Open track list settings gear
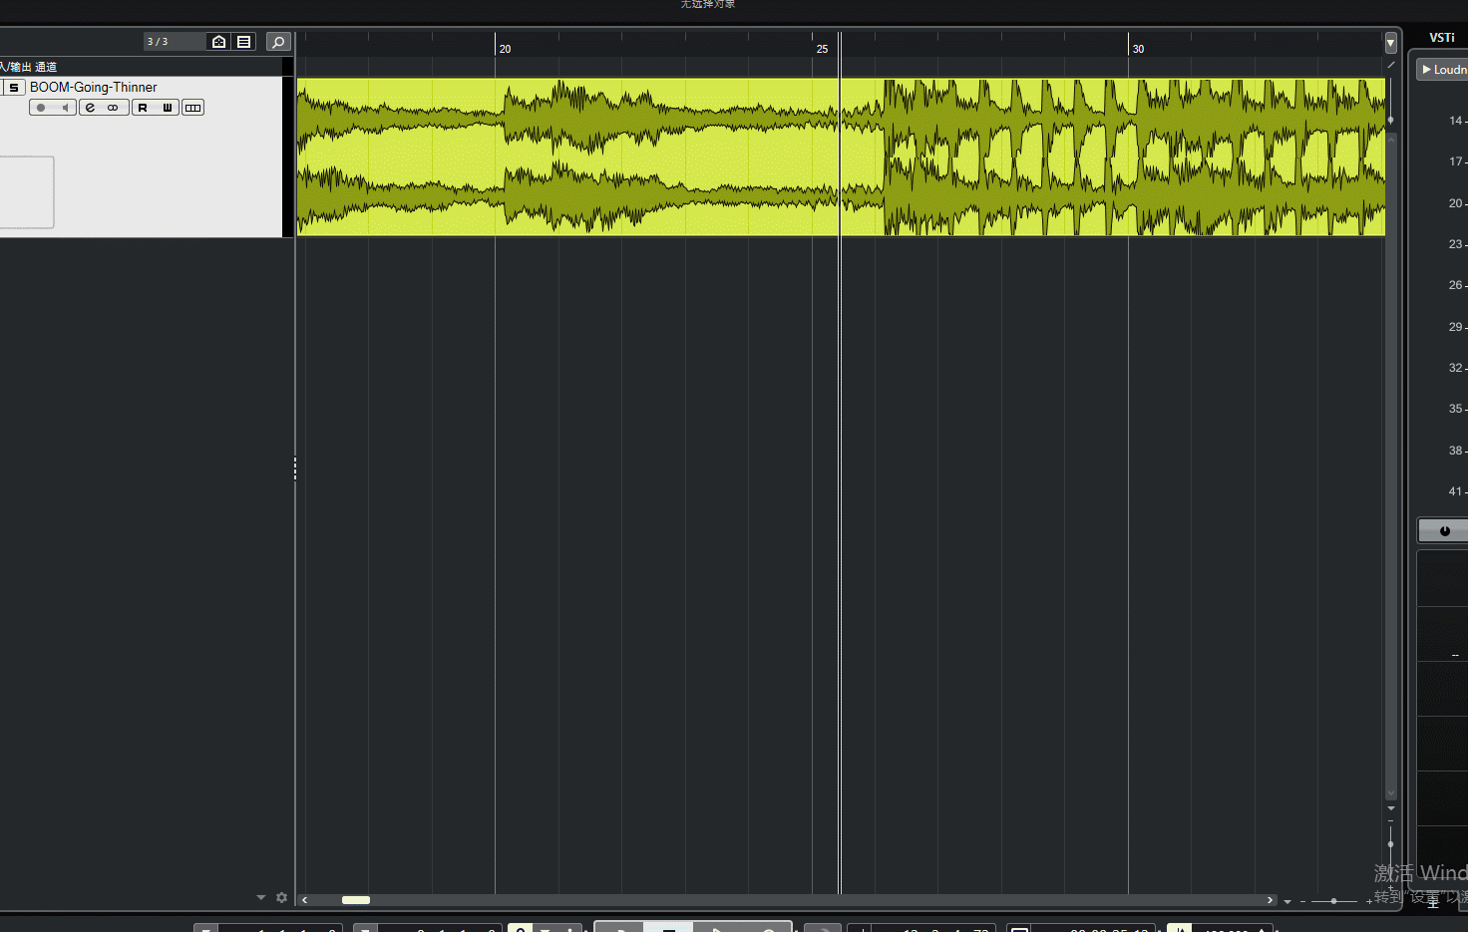Screen dimensions: 1468x932 click(282, 898)
